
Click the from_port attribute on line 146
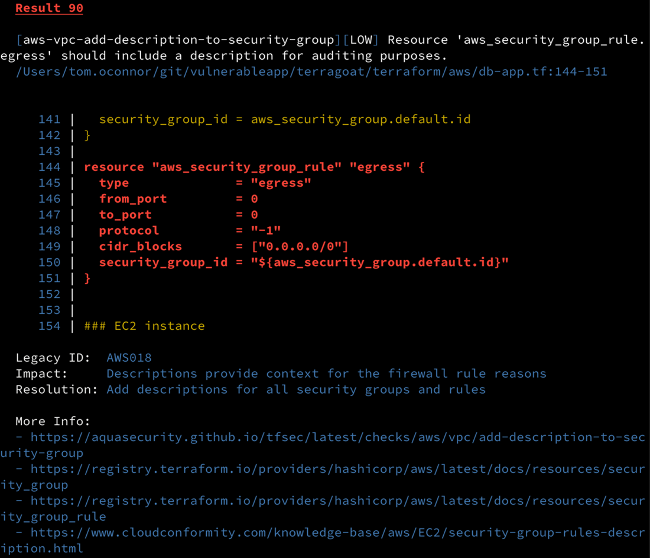(x=132, y=199)
